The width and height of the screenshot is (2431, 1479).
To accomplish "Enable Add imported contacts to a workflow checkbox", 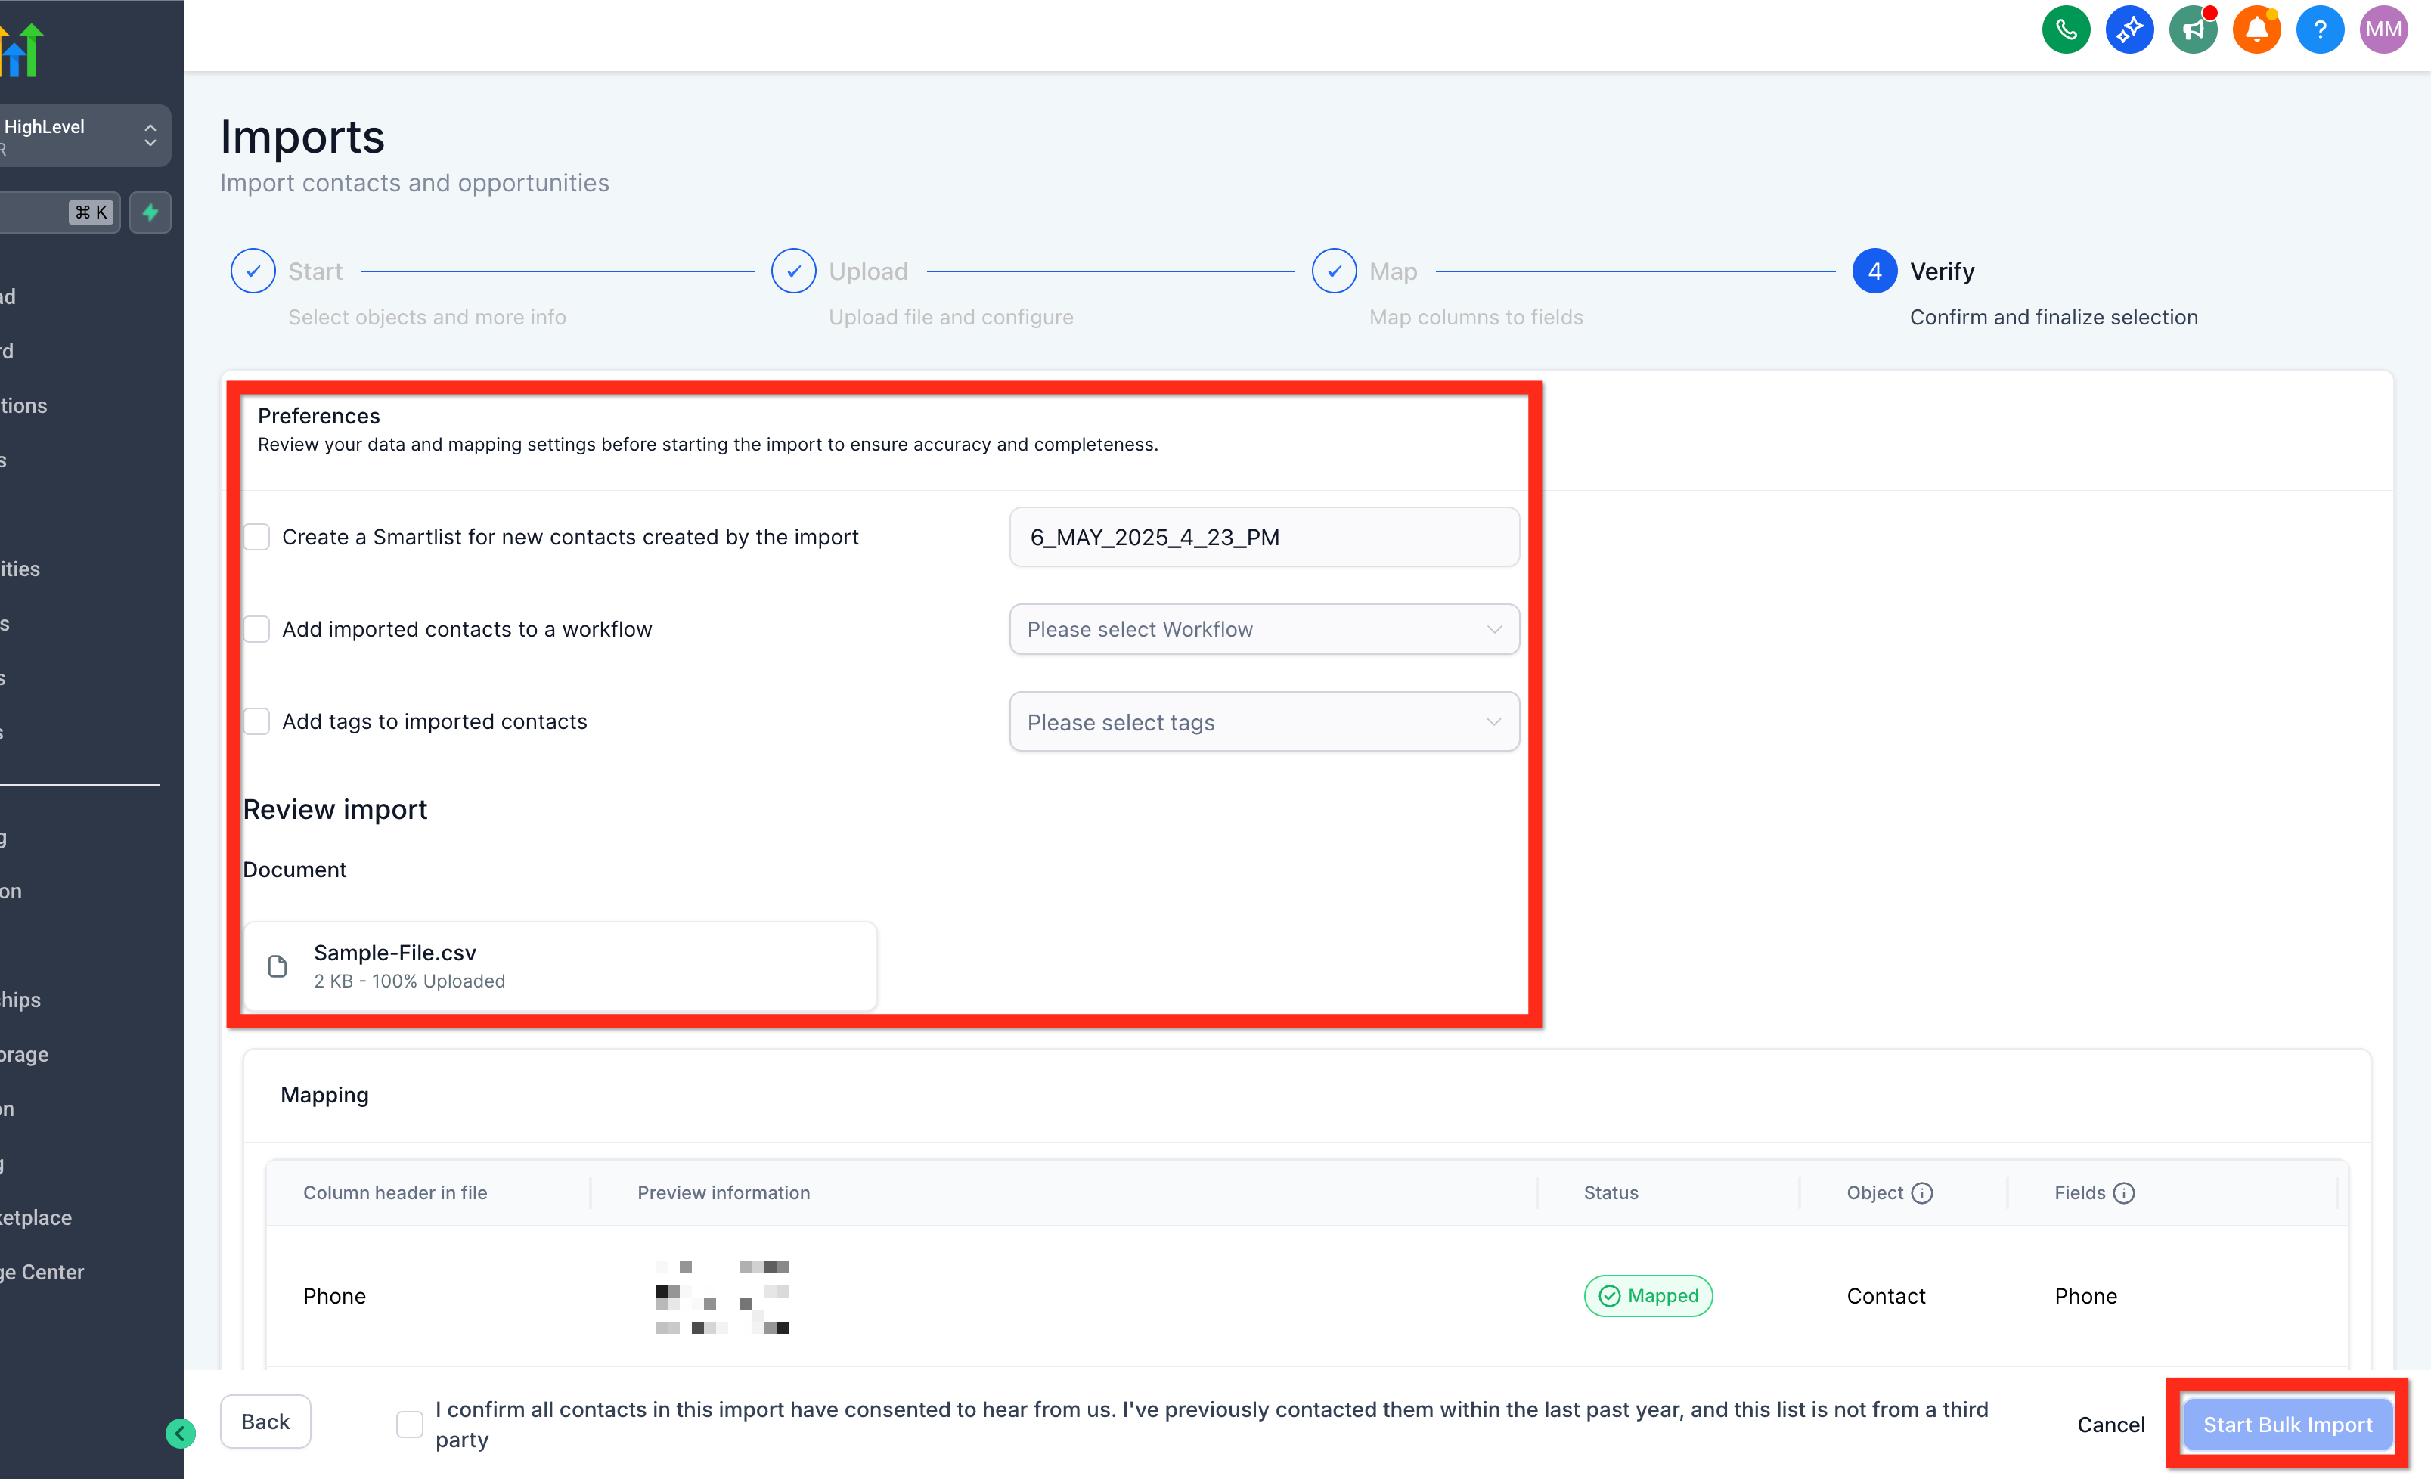I will [256, 630].
